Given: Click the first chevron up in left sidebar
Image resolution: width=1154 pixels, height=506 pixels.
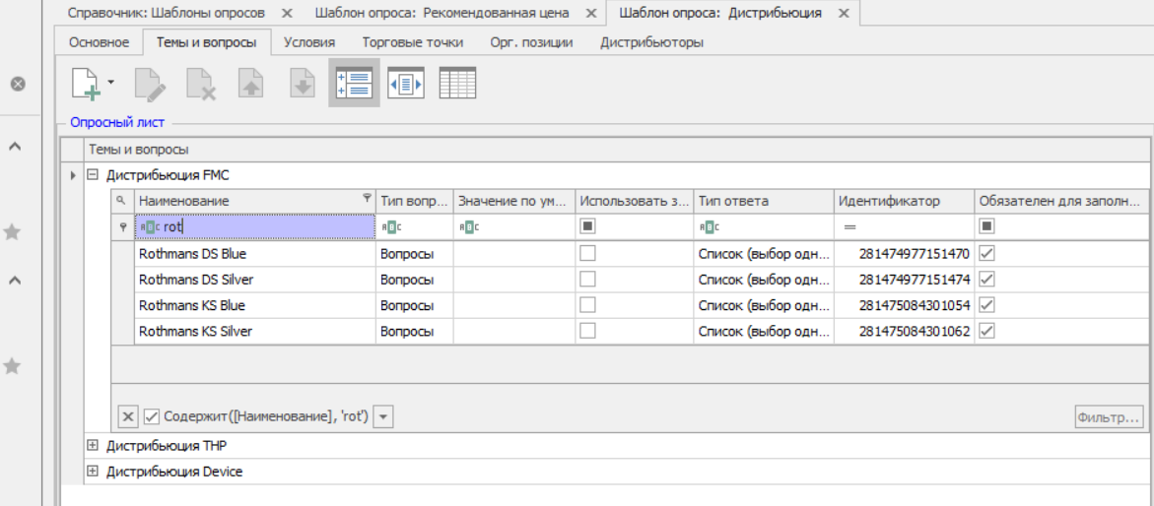Looking at the screenshot, I should (13, 147).
